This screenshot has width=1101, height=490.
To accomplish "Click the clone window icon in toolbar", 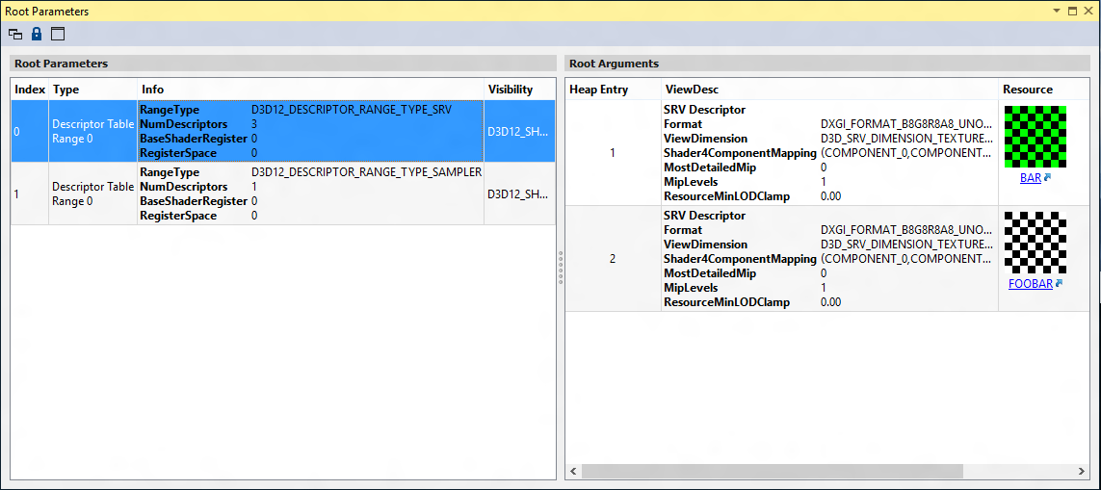I will point(15,34).
